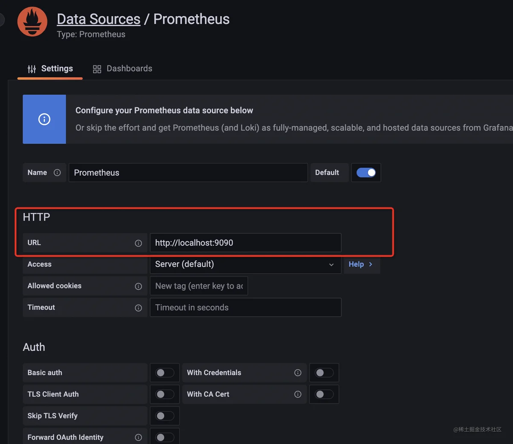This screenshot has width=513, height=444.
Task: Open the Access Server (default) dropdown
Action: click(x=245, y=264)
